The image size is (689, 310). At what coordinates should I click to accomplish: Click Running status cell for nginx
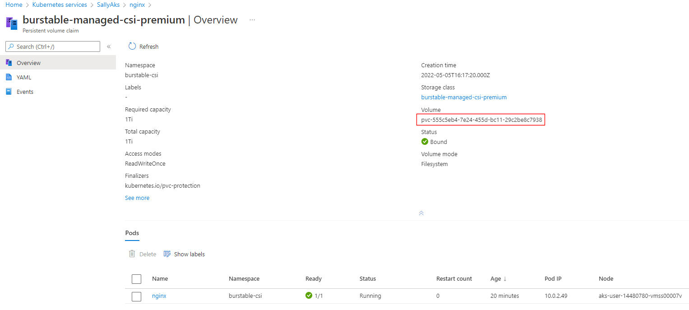pos(370,296)
